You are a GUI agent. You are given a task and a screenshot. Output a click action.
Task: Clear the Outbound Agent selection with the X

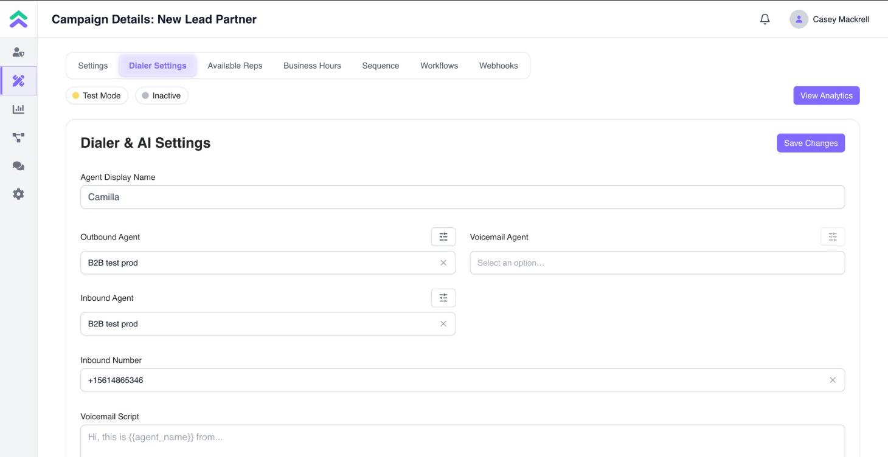[x=443, y=263]
